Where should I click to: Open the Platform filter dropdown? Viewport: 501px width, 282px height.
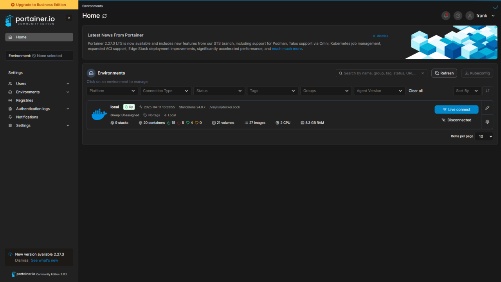tap(112, 91)
